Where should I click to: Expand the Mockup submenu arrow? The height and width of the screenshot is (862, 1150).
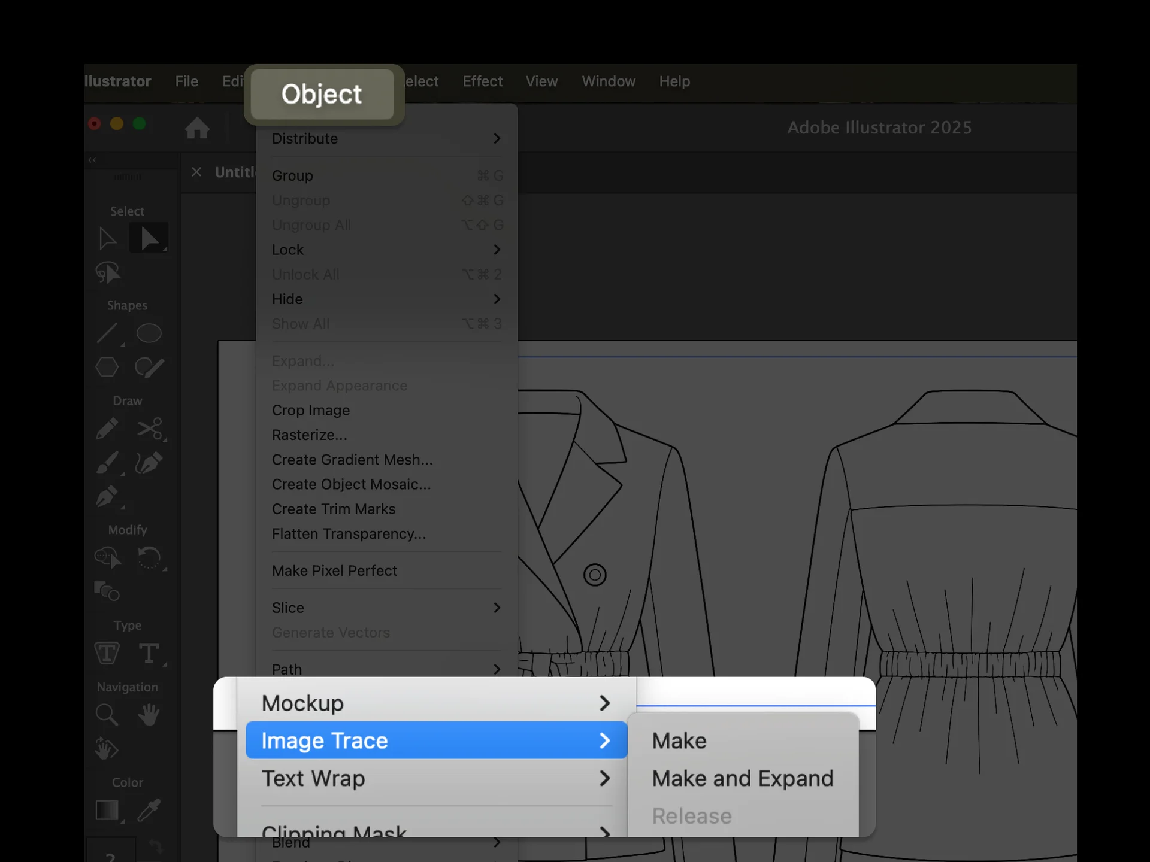point(604,703)
